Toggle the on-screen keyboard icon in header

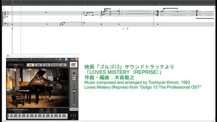[60, 60]
